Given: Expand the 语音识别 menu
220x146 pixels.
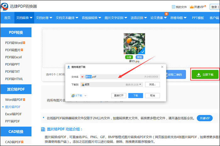Looking at the screenshot, I should [x=139, y=18].
